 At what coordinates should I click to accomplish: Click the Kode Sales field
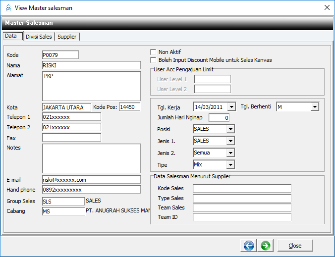pyautogui.click(x=242, y=188)
